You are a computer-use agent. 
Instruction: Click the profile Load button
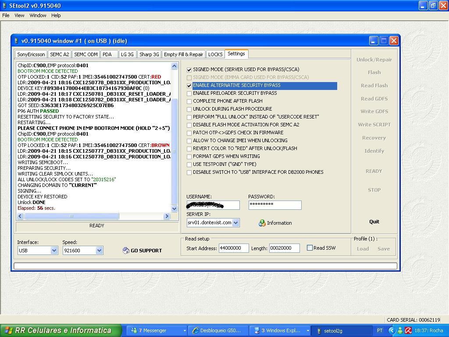click(363, 249)
